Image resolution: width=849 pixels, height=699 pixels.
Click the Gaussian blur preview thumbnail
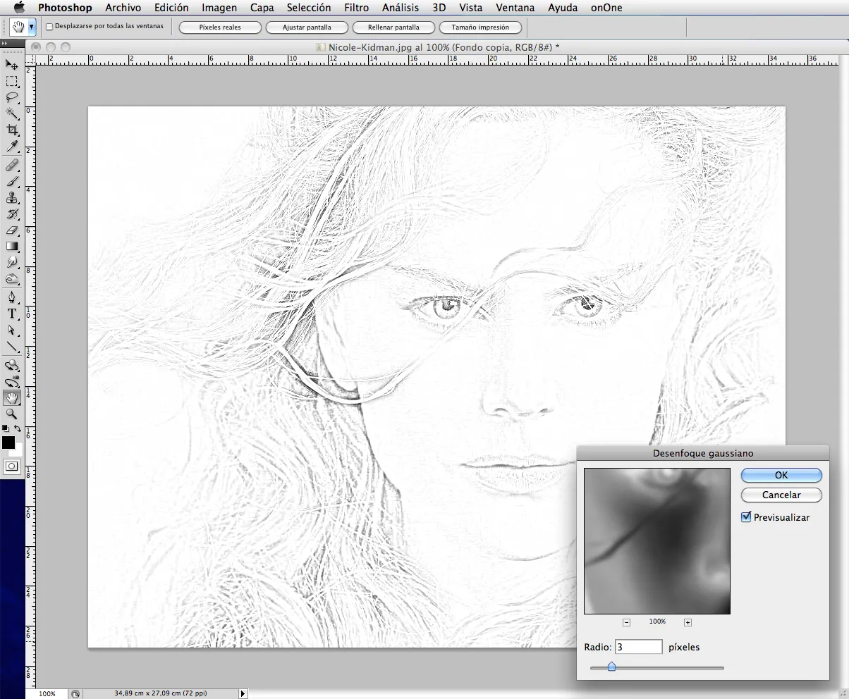coord(657,541)
